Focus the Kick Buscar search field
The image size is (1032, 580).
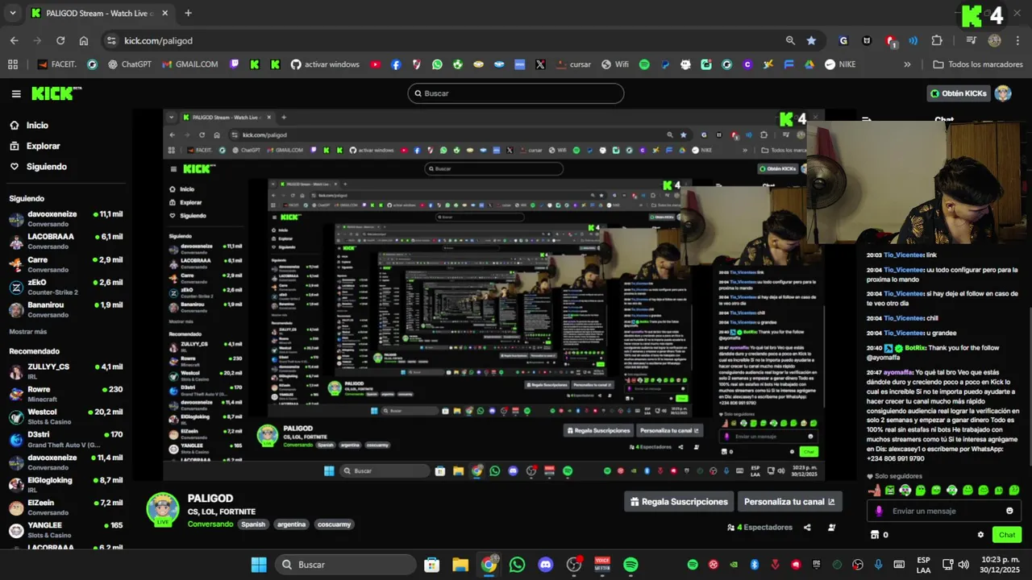tap(516, 93)
